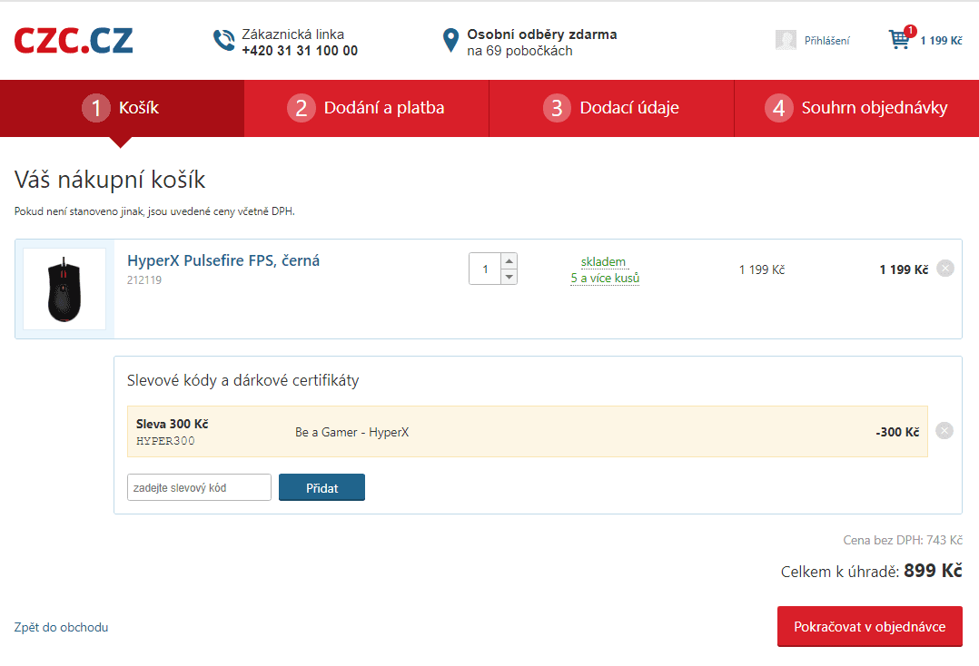The image size is (979, 666).
Task: Open HyperX Pulsefire FPS, černá product link
Action: point(223,260)
